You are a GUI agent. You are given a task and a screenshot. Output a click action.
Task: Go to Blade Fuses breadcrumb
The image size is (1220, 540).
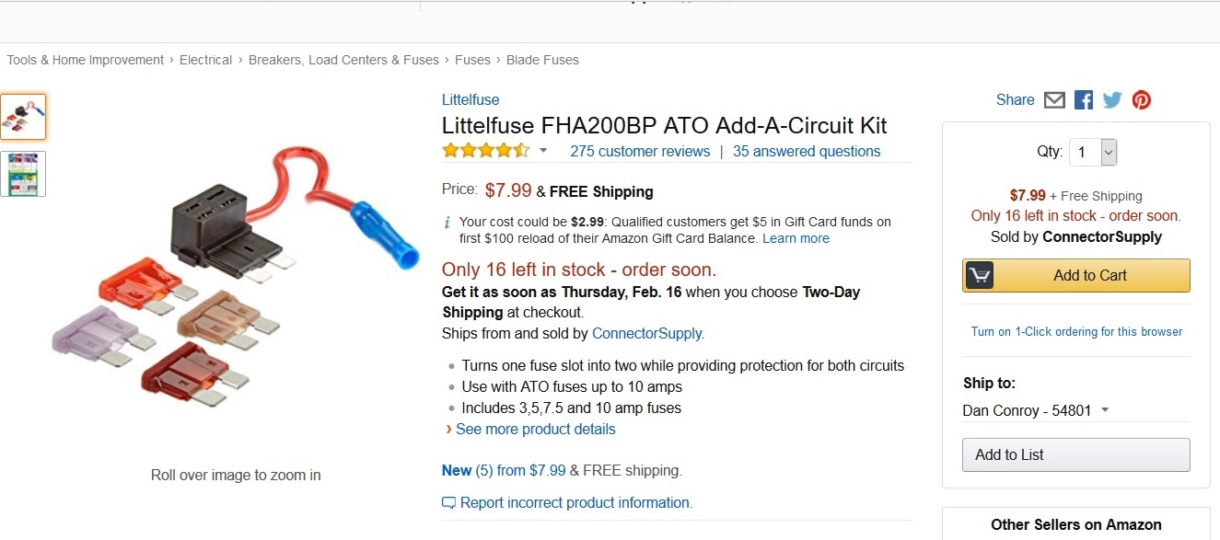click(x=542, y=60)
